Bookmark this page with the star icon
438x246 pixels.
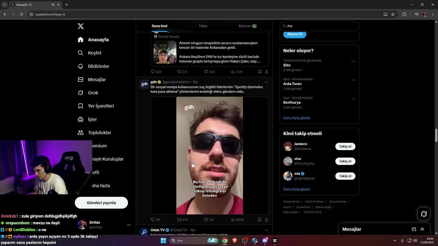point(393,14)
